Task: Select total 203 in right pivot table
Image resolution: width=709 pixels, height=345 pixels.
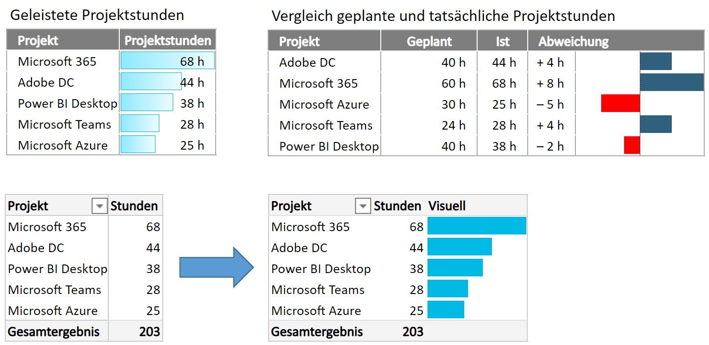Action: [x=412, y=332]
